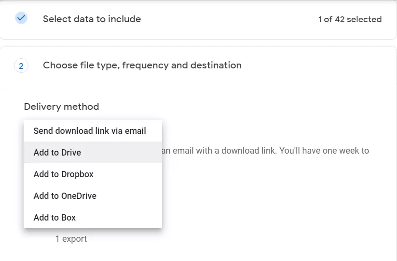Select Add to Drive from delivery list
Viewport: 397px width, 261px height.
[x=57, y=153]
